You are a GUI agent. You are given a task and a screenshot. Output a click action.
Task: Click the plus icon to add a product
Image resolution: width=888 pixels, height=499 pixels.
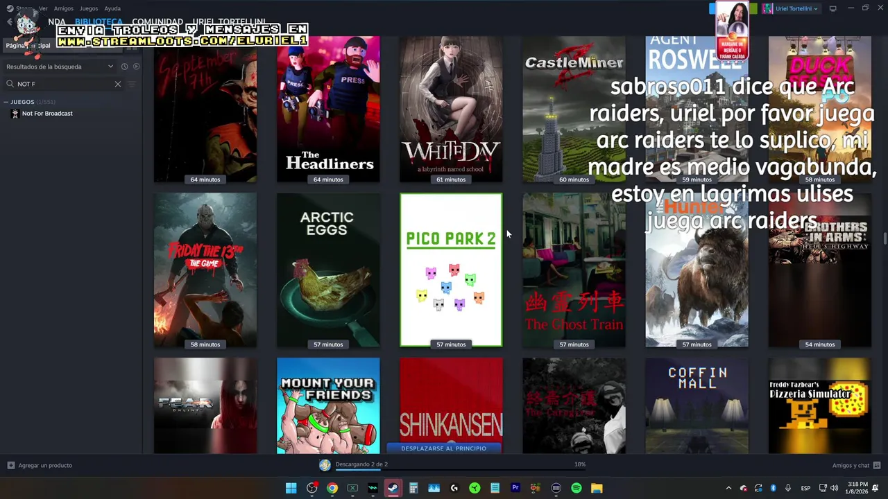click(10, 465)
